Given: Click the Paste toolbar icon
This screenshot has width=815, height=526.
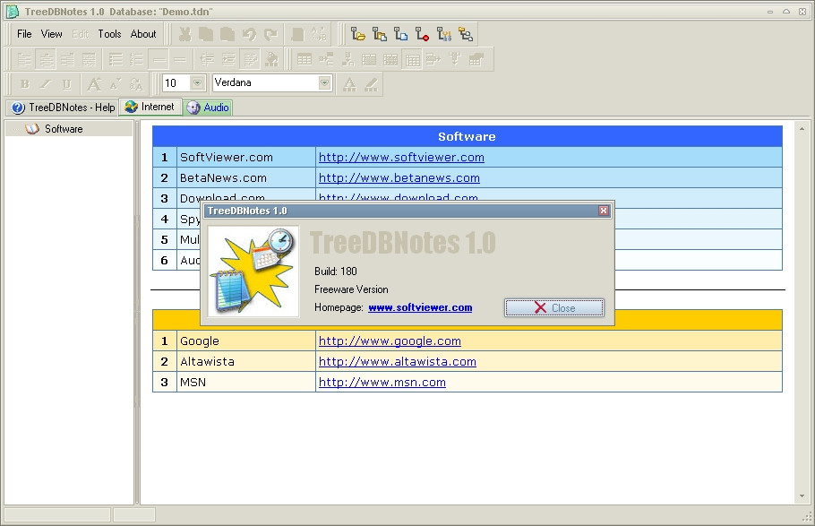Looking at the screenshot, I should (x=227, y=34).
